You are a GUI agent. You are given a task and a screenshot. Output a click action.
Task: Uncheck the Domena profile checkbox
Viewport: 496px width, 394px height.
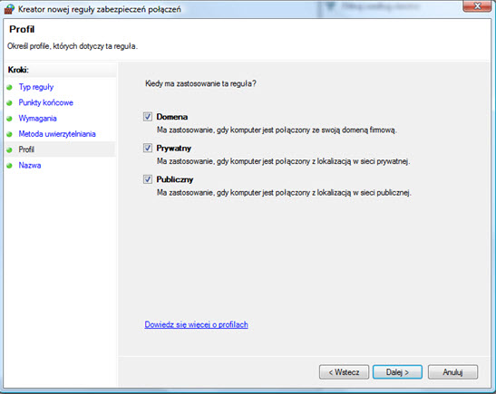coord(148,117)
